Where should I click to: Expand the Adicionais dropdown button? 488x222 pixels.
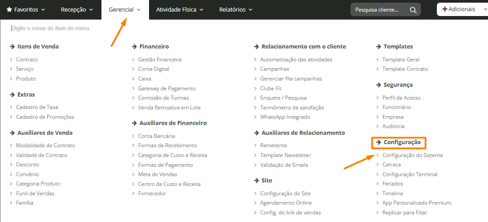[463, 9]
